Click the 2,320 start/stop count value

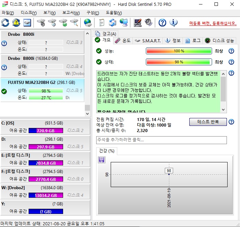(x=142, y=131)
